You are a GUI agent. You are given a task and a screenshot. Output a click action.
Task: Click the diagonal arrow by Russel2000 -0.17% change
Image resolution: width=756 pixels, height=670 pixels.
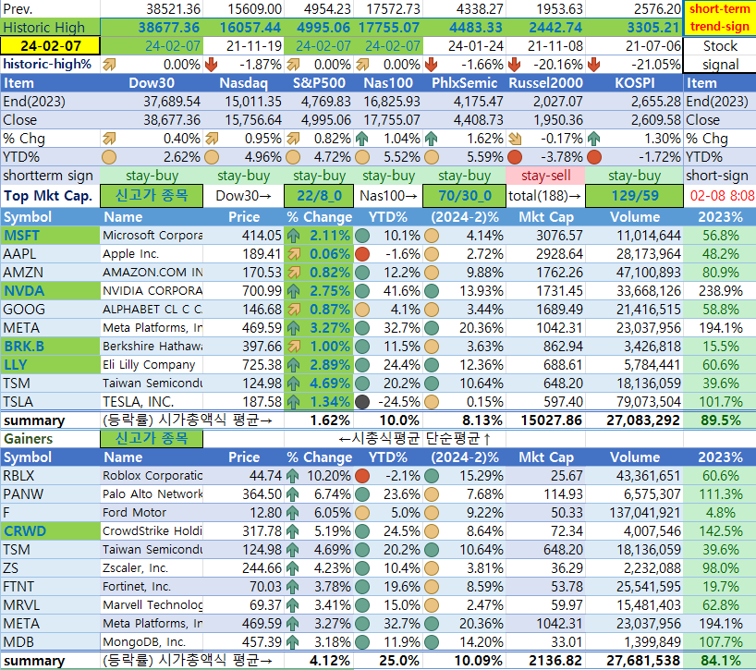(x=515, y=140)
